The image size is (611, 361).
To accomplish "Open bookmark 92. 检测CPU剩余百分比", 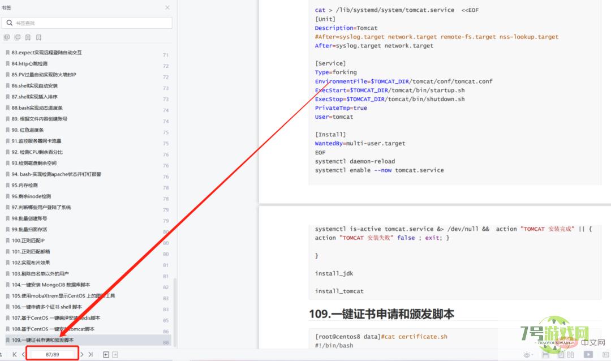I will tap(37, 152).
